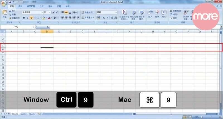223x119 pixels.
Task: Toggle the Wrap Text button
Action: tap(87, 13)
